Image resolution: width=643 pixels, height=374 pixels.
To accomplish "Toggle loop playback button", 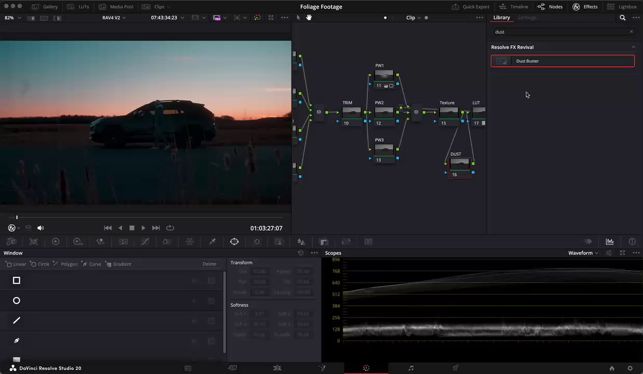I will coord(170,228).
